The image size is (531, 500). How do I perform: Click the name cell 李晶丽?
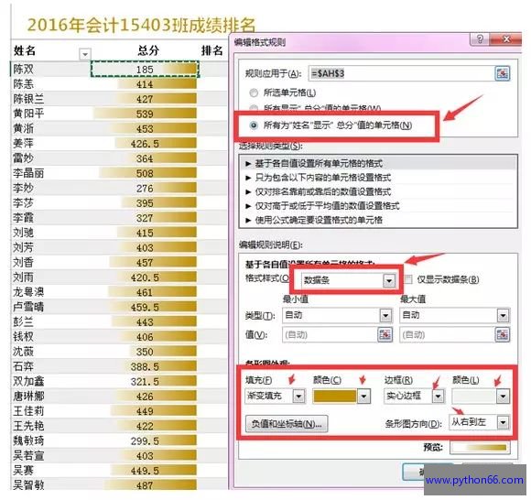28,173
